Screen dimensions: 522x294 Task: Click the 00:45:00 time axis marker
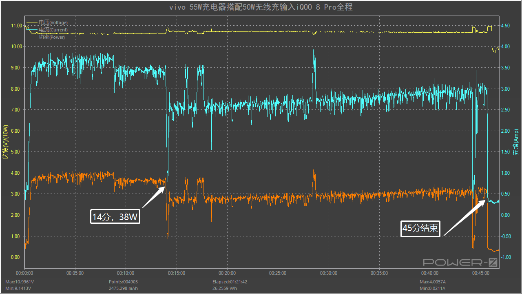pyautogui.click(x=480, y=273)
